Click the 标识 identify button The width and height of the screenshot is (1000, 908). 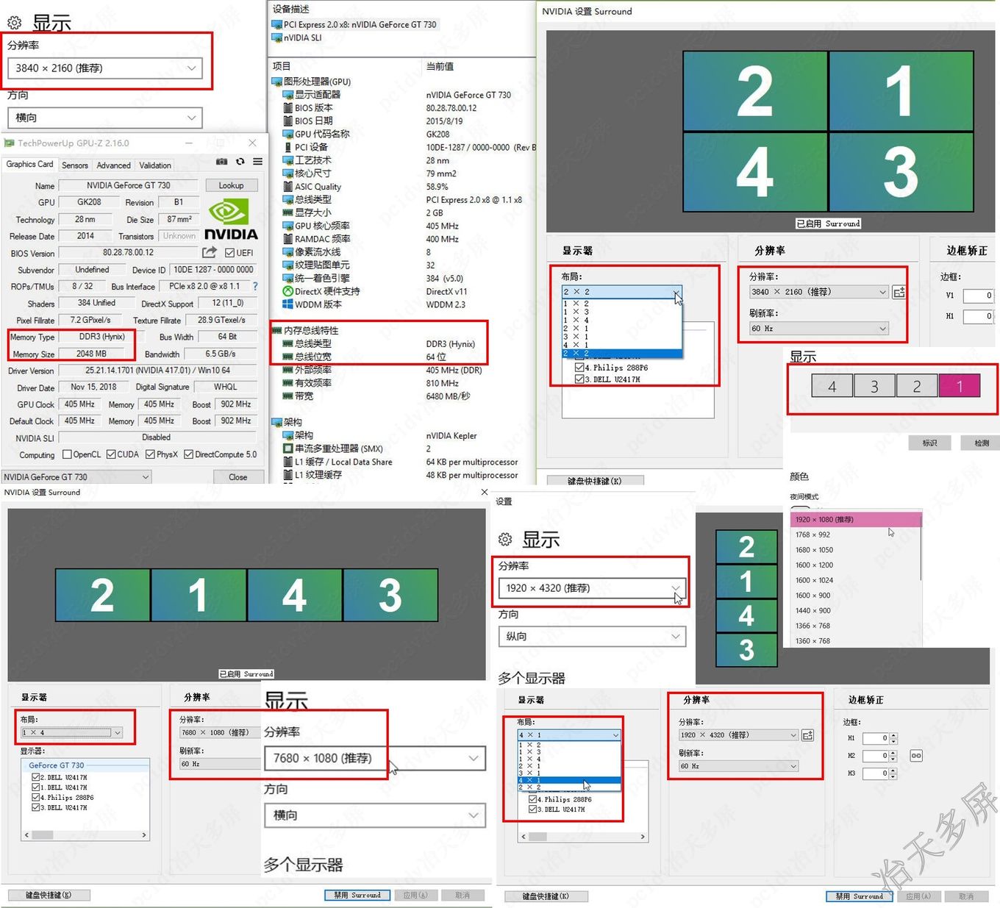pos(930,443)
